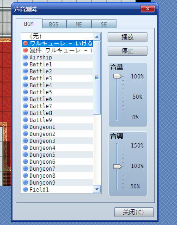Viewport: 177px width, 225px height.
Task: Click the BGM list scrollbar thumb
Action: [97, 77]
